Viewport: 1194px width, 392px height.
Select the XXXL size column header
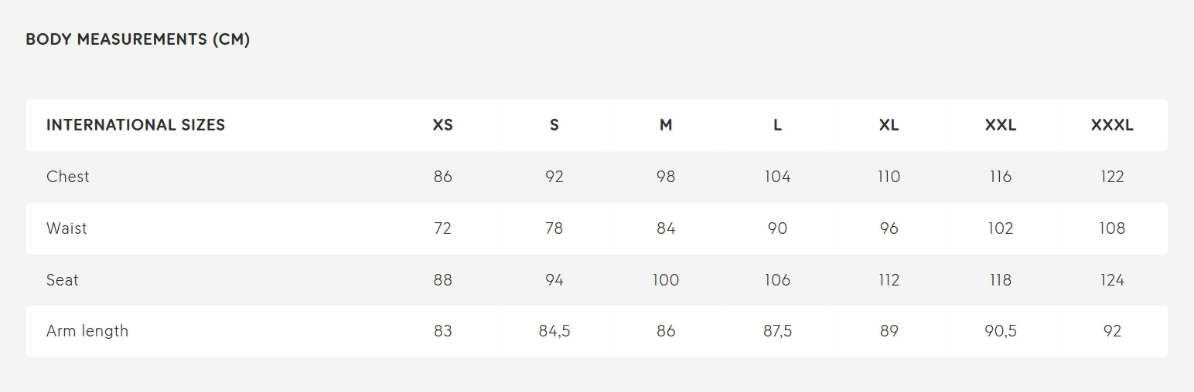click(1112, 125)
